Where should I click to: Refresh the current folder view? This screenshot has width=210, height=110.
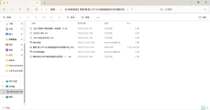tap(28, 9)
